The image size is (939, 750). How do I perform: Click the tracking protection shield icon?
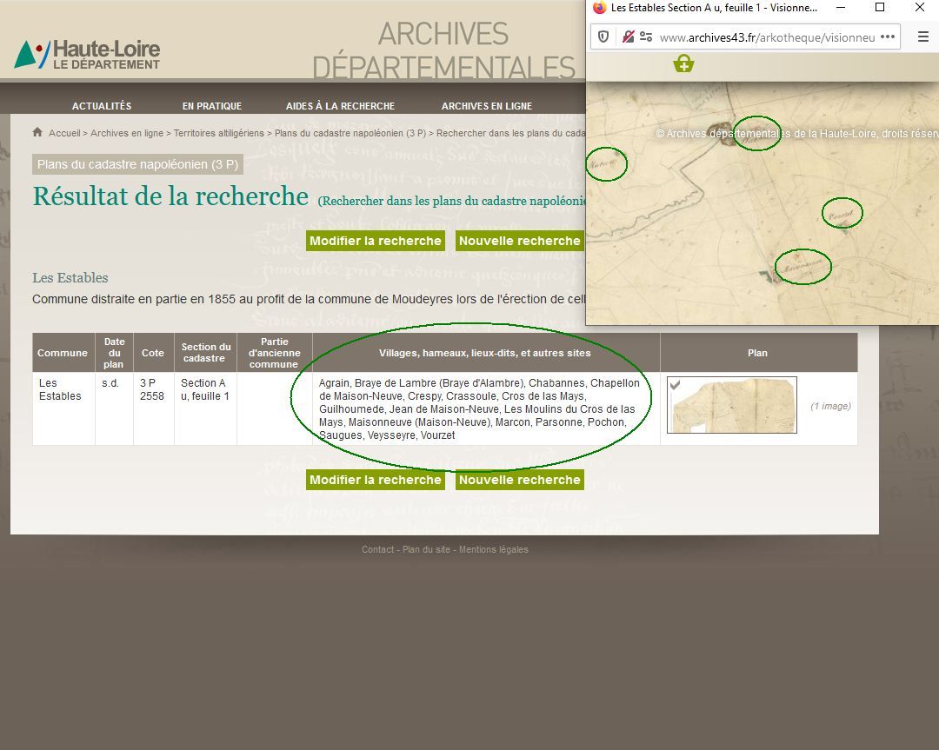pyautogui.click(x=603, y=37)
